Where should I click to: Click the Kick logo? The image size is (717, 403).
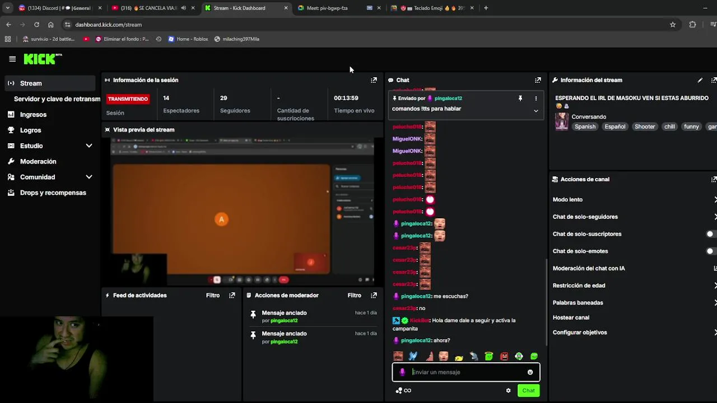point(43,59)
